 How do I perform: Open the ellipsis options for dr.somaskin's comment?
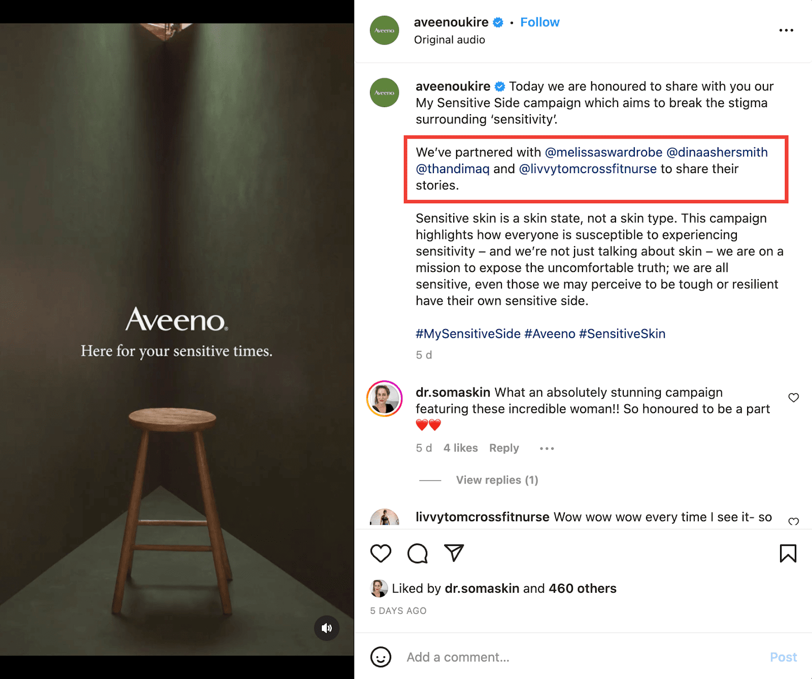point(546,448)
